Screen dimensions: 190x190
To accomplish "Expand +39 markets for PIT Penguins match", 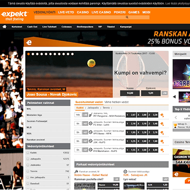I will 85,115.
